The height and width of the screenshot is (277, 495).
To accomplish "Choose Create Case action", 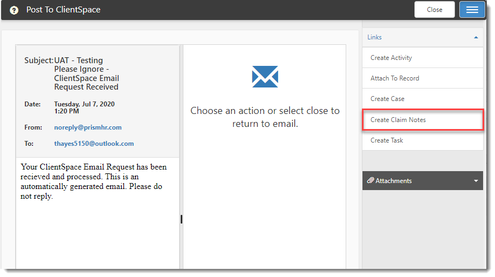I will coord(423,99).
